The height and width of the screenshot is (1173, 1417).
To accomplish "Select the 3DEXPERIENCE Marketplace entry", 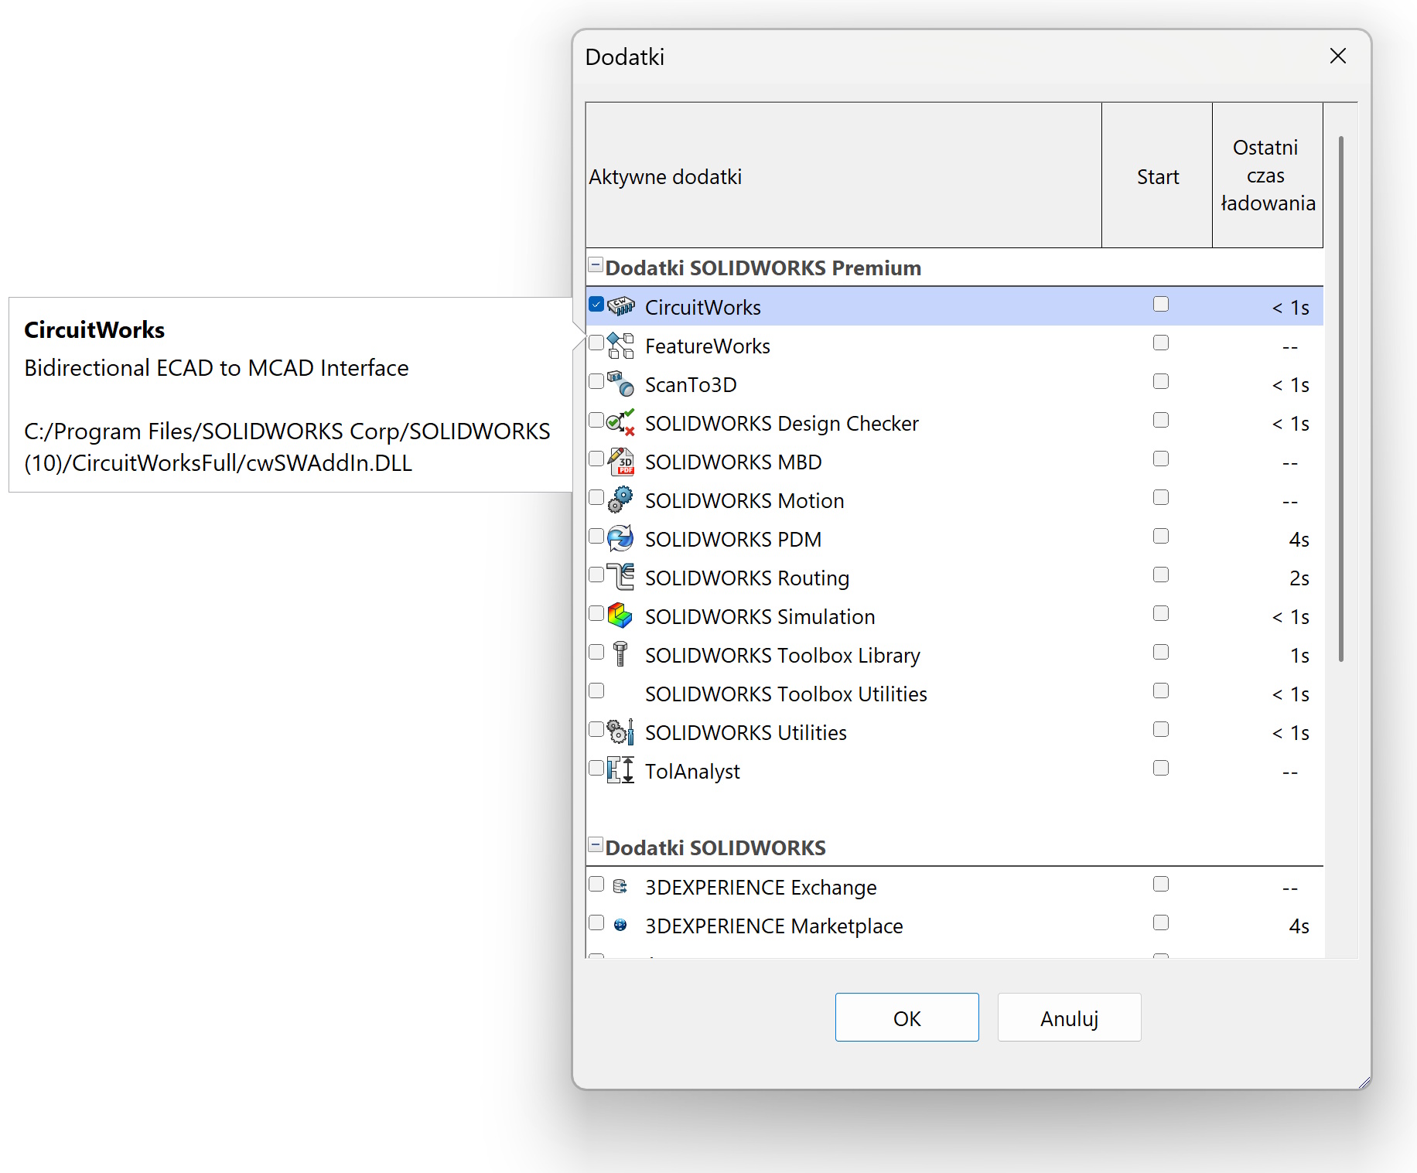I will coord(773,926).
